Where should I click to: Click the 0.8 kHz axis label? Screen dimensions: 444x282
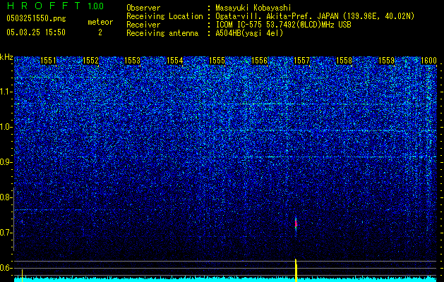(x=6, y=197)
